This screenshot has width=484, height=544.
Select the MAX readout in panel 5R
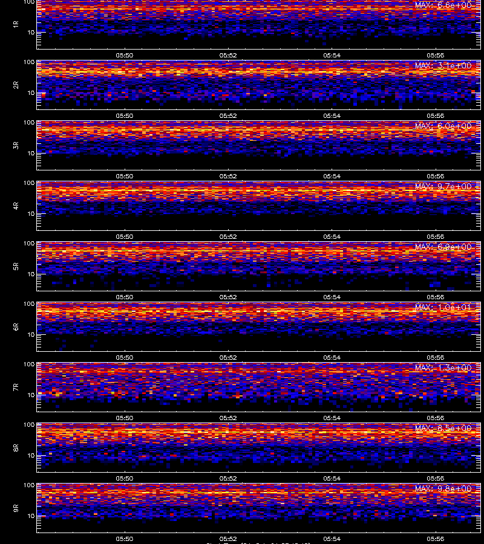pyautogui.click(x=443, y=247)
